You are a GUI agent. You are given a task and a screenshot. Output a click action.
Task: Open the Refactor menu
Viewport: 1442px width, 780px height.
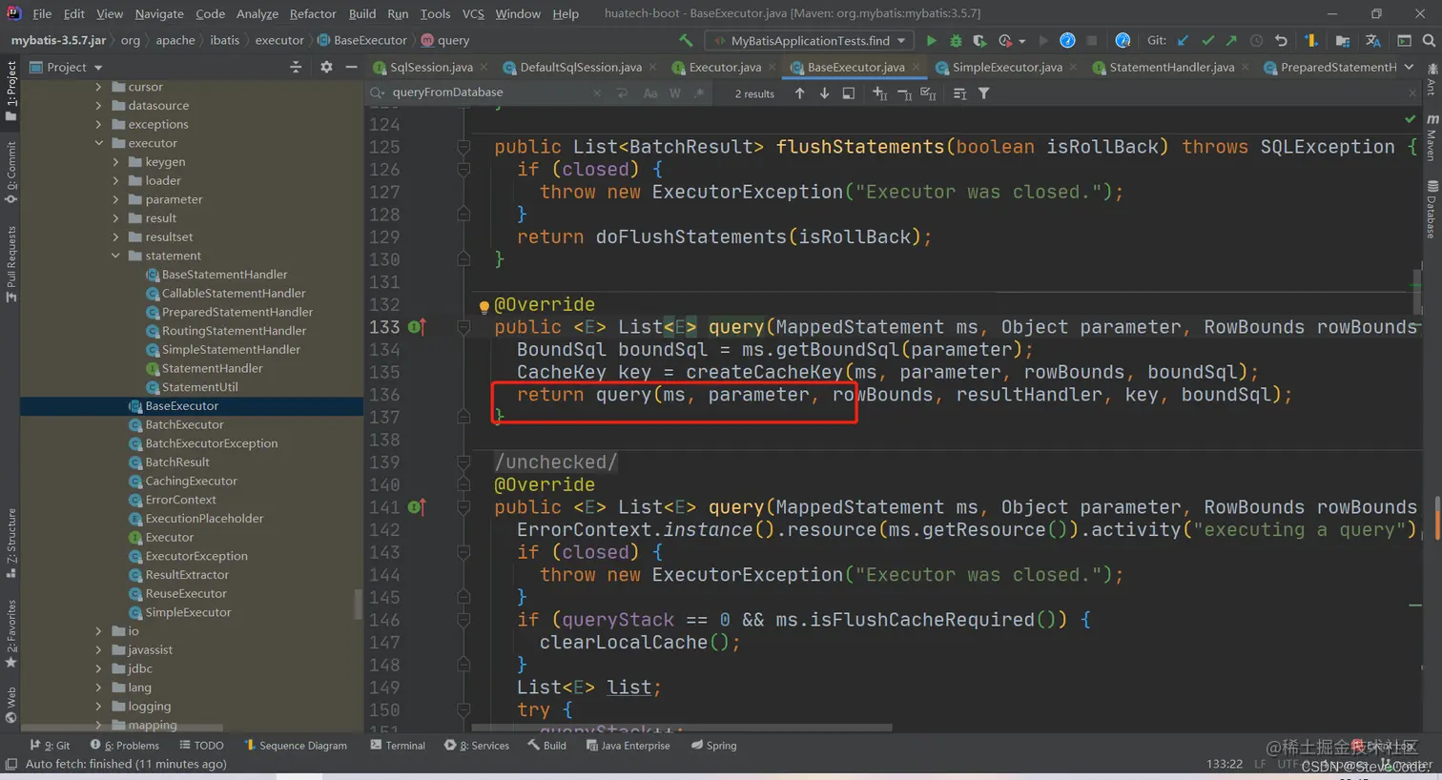pos(313,13)
